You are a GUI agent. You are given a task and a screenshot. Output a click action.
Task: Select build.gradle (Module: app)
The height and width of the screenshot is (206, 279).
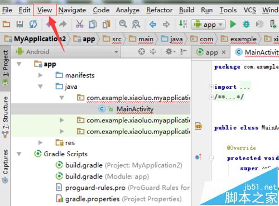pyautogui.click(x=102, y=176)
